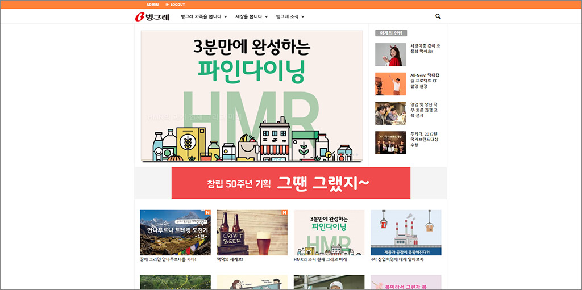Viewport: 582px width, 290px height.
Task: Open thumbnail of the 2017 brand award ceremony
Action: (x=390, y=142)
